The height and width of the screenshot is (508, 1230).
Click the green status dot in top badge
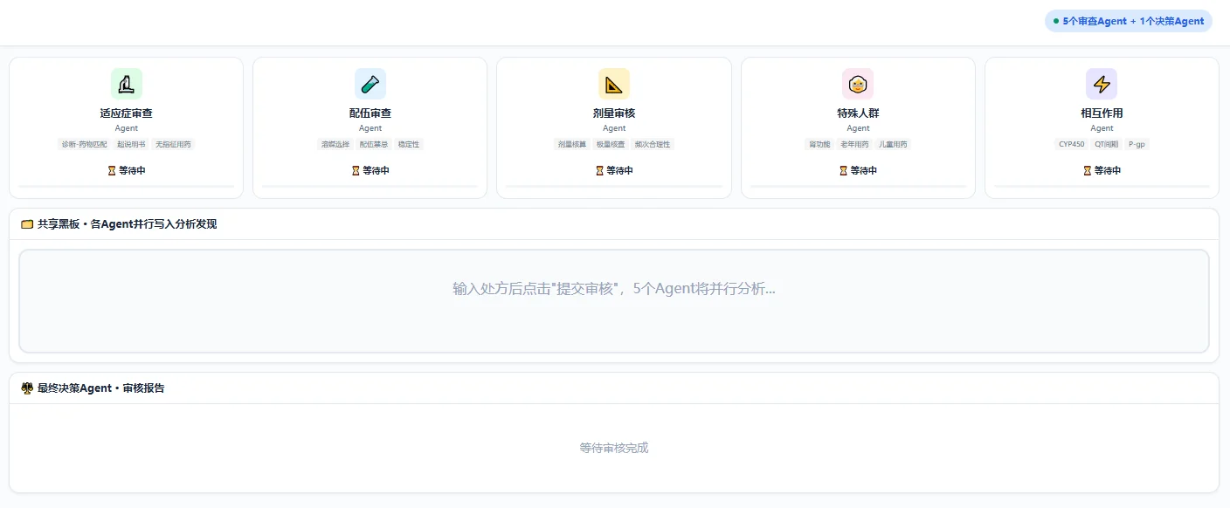coord(1056,21)
